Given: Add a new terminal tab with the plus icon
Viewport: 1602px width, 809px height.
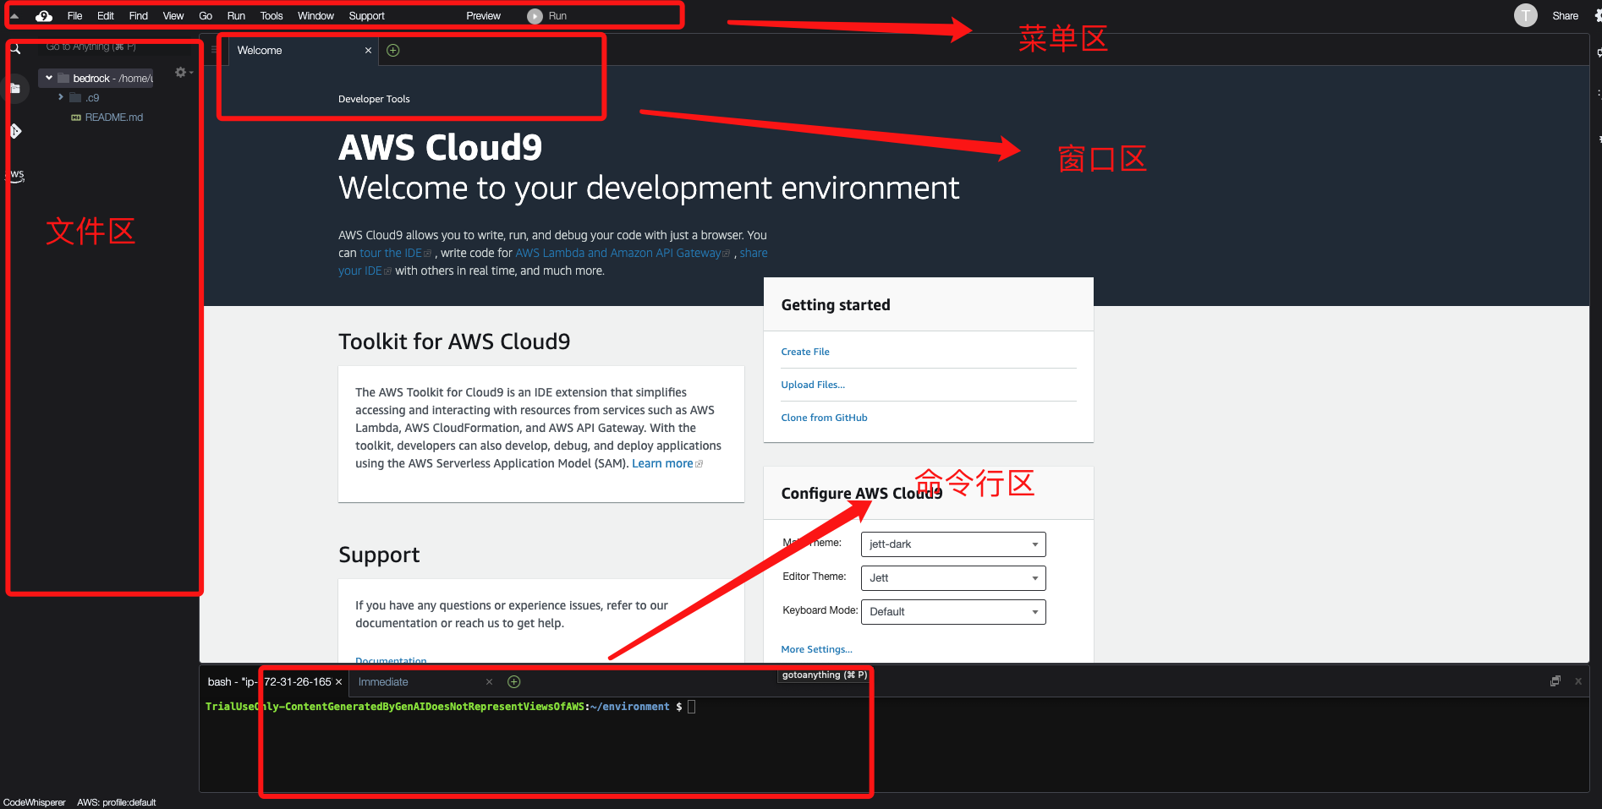Looking at the screenshot, I should 514,682.
